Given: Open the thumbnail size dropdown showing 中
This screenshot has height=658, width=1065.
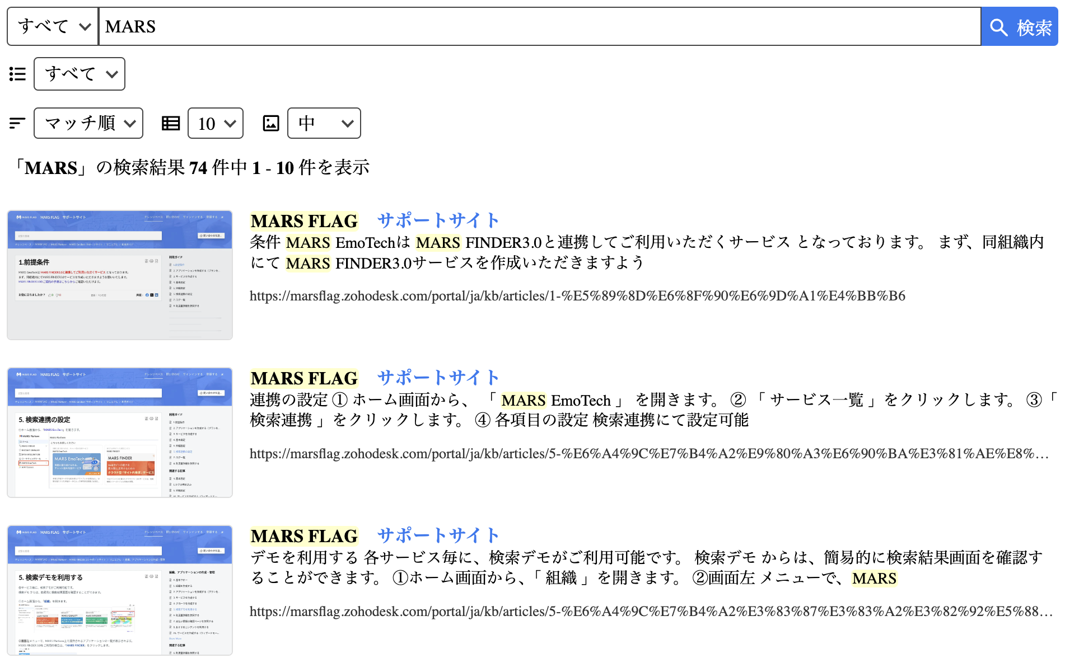Looking at the screenshot, I should 324,123.
